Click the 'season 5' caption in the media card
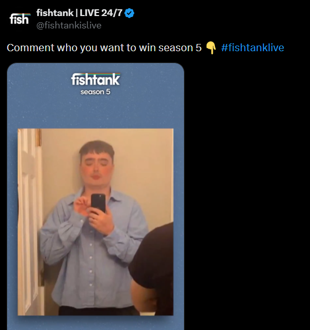This screenshot has height=330, width=310. [96, 92]
